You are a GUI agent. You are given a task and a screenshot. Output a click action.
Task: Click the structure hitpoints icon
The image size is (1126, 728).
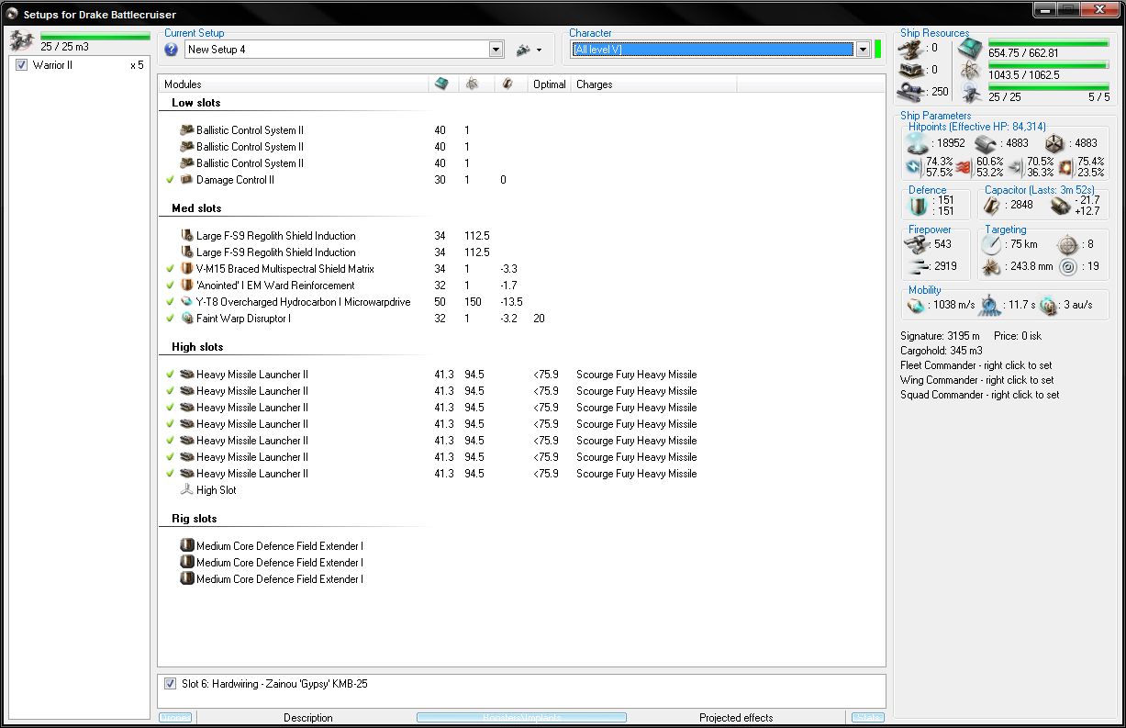click(x=1054, y=143)
